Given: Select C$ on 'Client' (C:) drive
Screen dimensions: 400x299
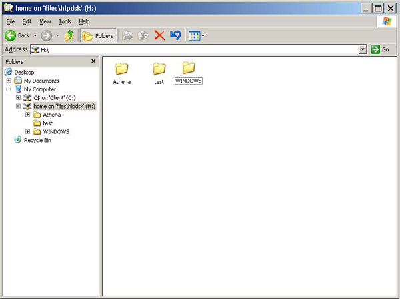Looking at the screenshot, I should tap(55, 98).
